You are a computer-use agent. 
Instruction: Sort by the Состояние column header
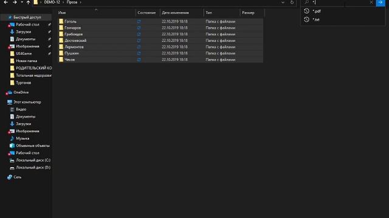[146, 13]
